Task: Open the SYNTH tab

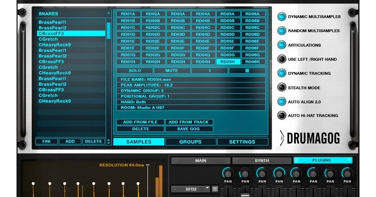Action: point(262,161)
